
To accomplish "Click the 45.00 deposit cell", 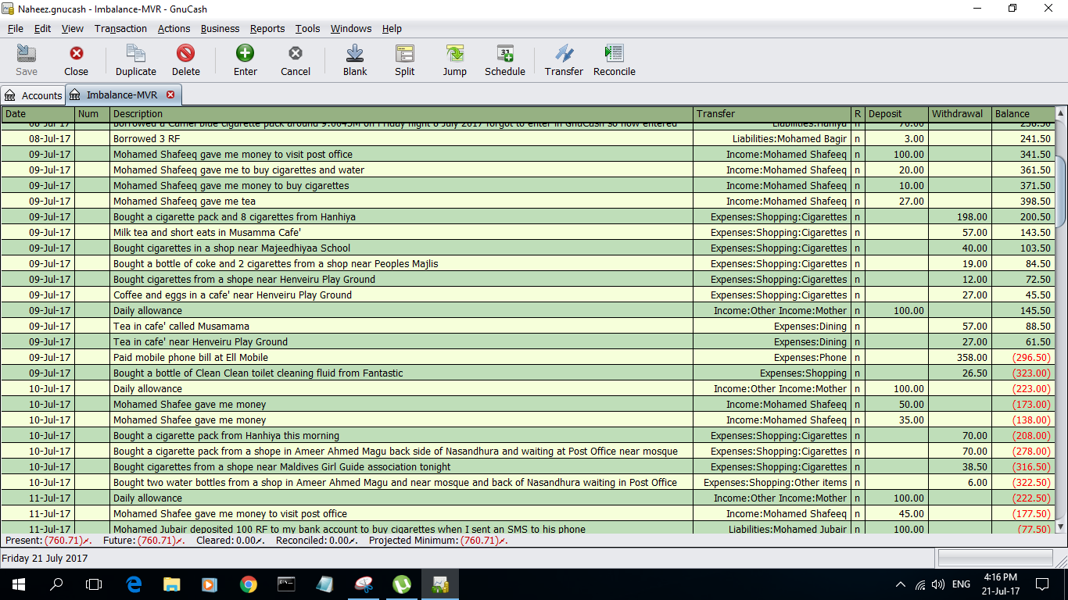I will [897, 514].
